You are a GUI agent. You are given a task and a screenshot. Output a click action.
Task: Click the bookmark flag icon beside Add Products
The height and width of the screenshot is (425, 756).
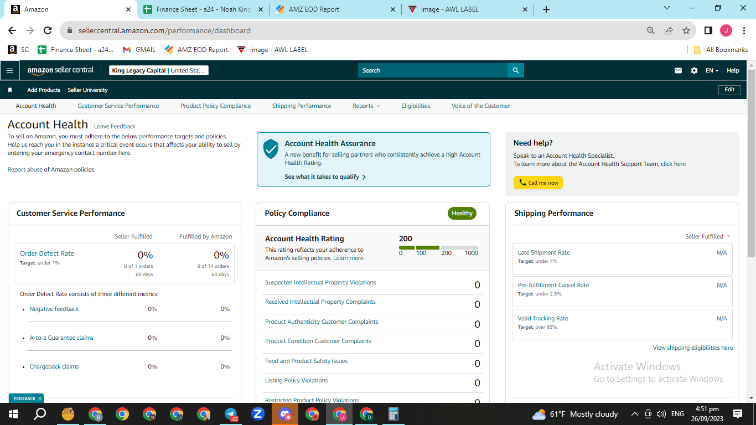click(10, 90)
